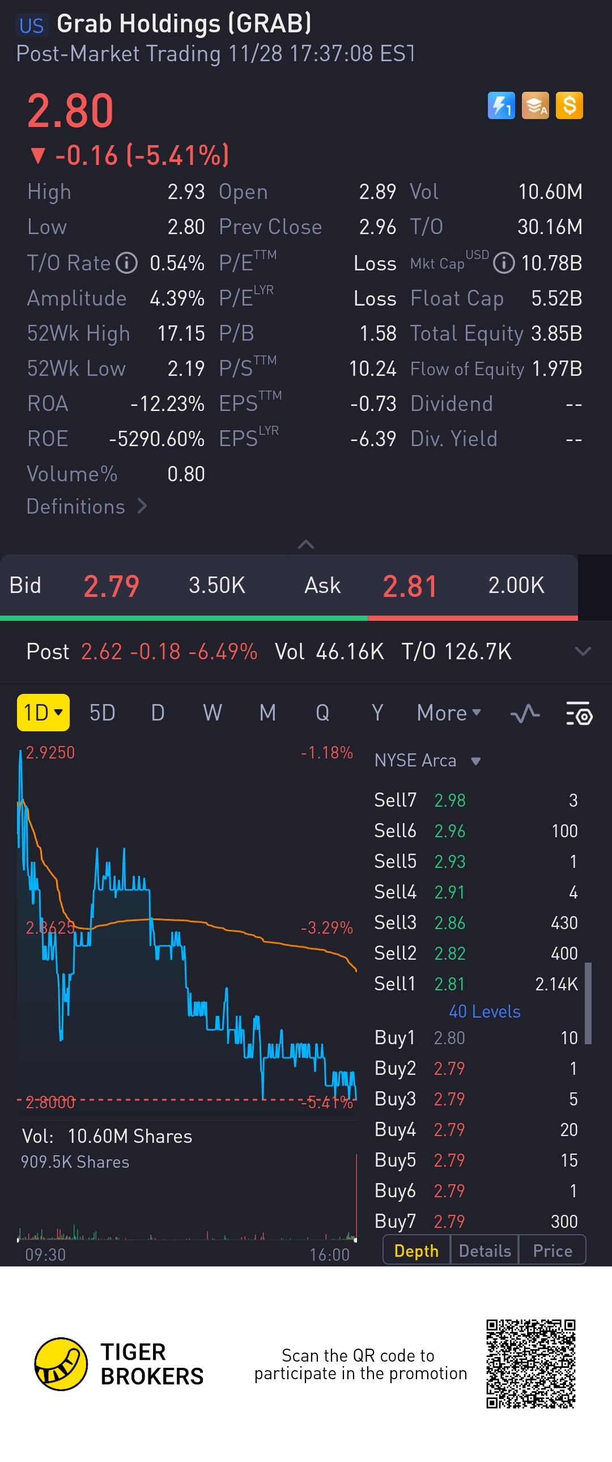This screenshot has width=612, height=1462.
Task: Switch chart to daily D timeframe
Action: point(158,713)
